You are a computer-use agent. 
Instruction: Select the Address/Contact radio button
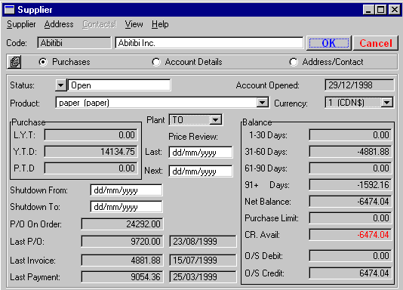(x=294, y=62)
